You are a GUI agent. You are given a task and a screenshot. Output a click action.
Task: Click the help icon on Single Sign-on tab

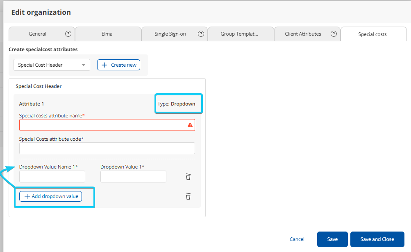point(201,34)
